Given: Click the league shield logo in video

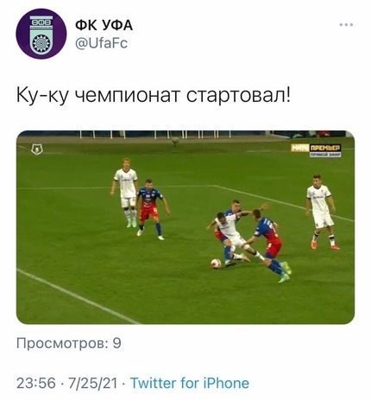Looking at the screenshot, I should [x=37, y=149].
